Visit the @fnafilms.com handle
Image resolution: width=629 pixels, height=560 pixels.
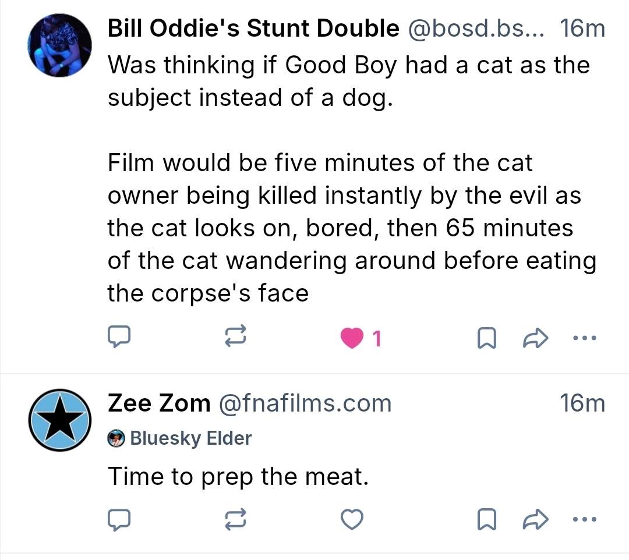(304, 403)
